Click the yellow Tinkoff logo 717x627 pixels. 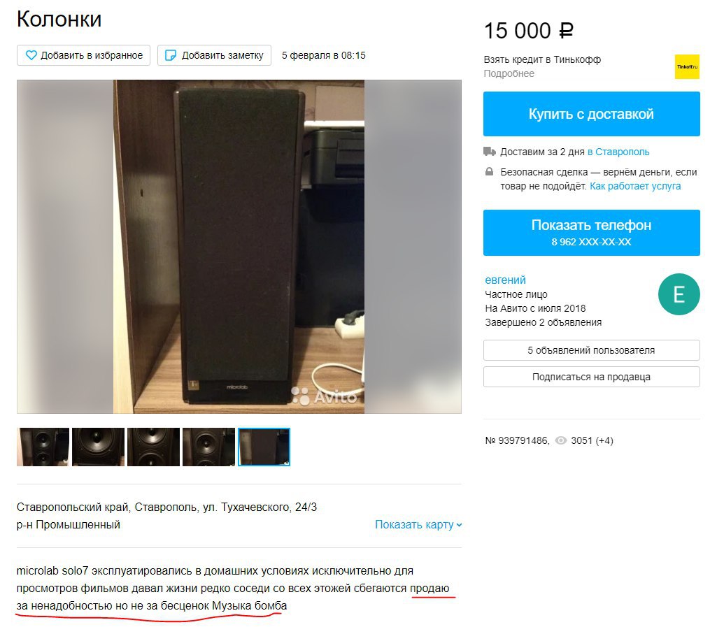click(x=687, y=66)
